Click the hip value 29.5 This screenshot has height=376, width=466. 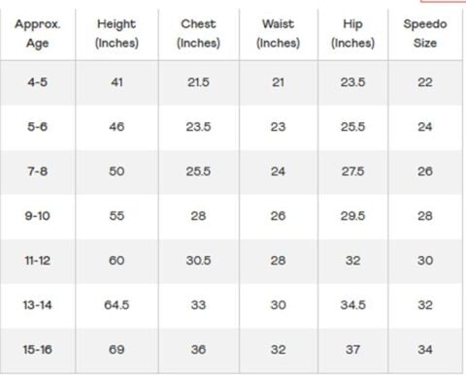click(x=352, y=216)
